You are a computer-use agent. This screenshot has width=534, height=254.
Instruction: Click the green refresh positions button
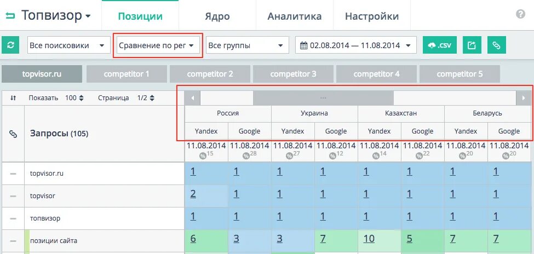(x=10, y=45)
